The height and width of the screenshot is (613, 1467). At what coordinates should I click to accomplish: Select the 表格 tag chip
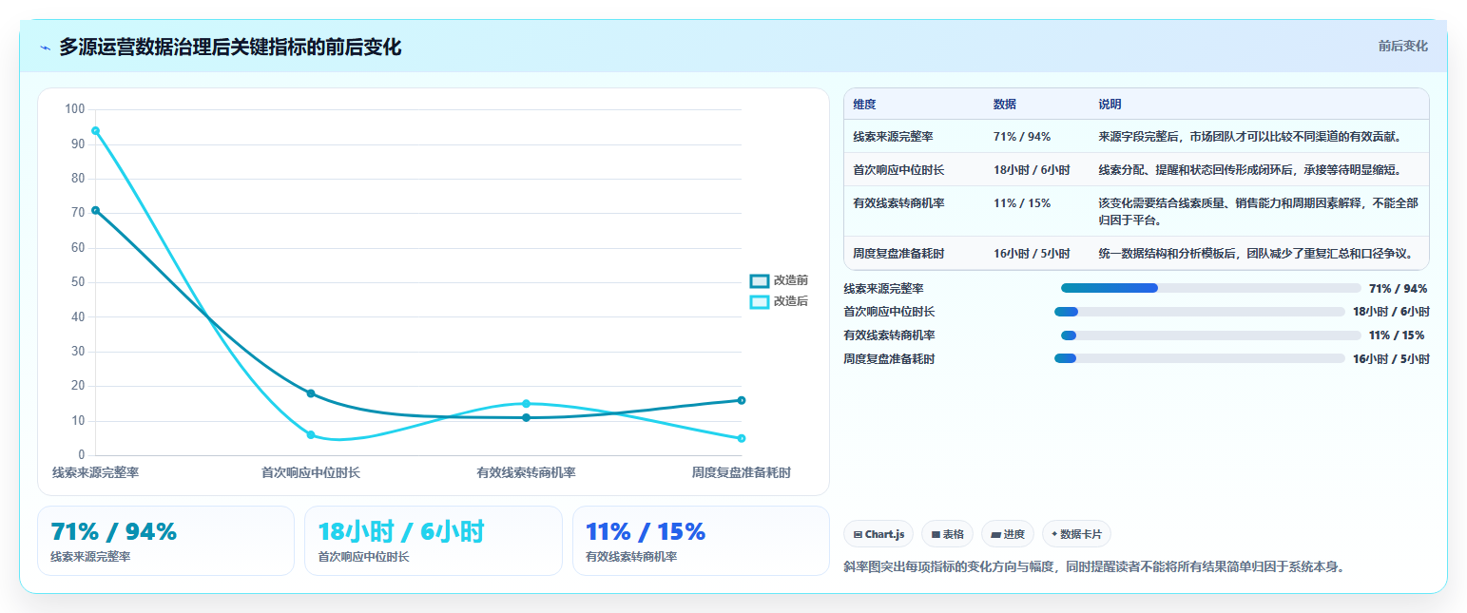(x=947, y=534)
